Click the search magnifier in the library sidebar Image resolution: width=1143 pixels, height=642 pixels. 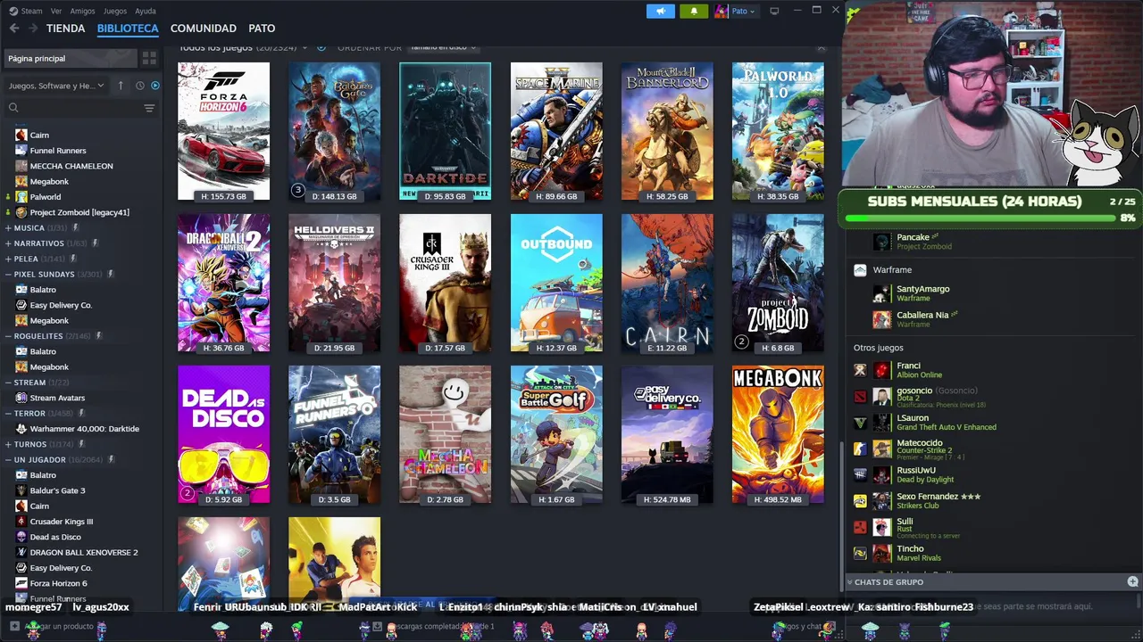point(13,108)
